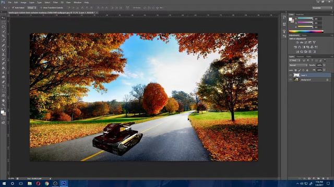Open the Essentials workspace dropdown

(x=322, y=8)
